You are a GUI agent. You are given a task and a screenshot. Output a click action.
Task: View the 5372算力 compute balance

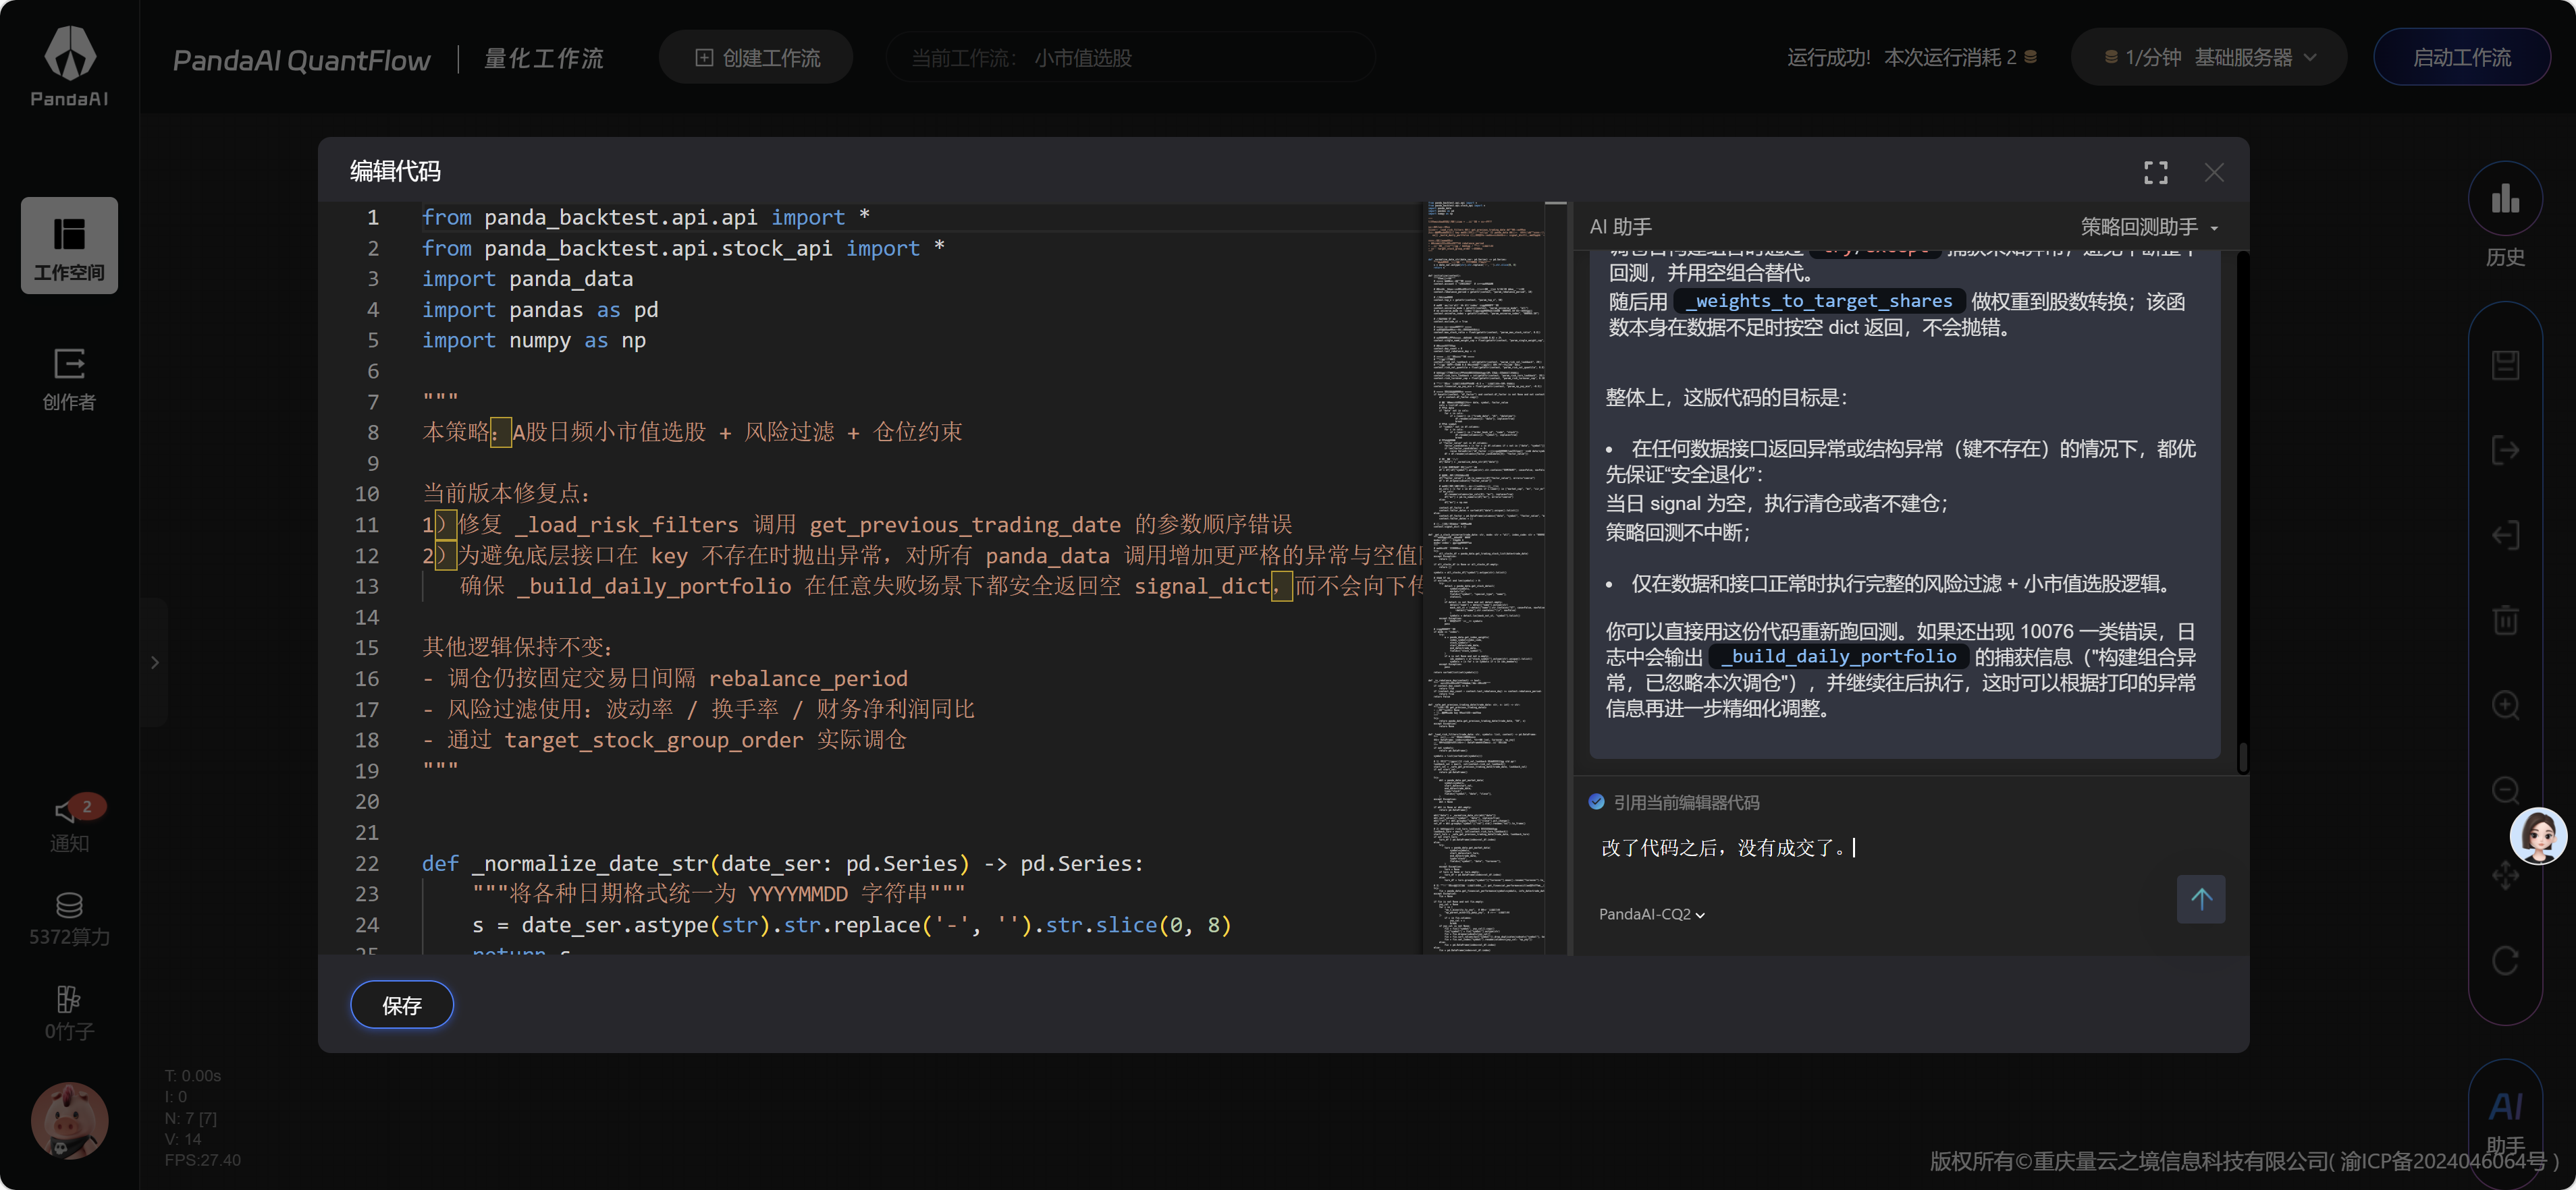click(69, 919)
